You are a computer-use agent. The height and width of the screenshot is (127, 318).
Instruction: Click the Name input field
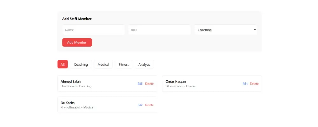point(93,30)
